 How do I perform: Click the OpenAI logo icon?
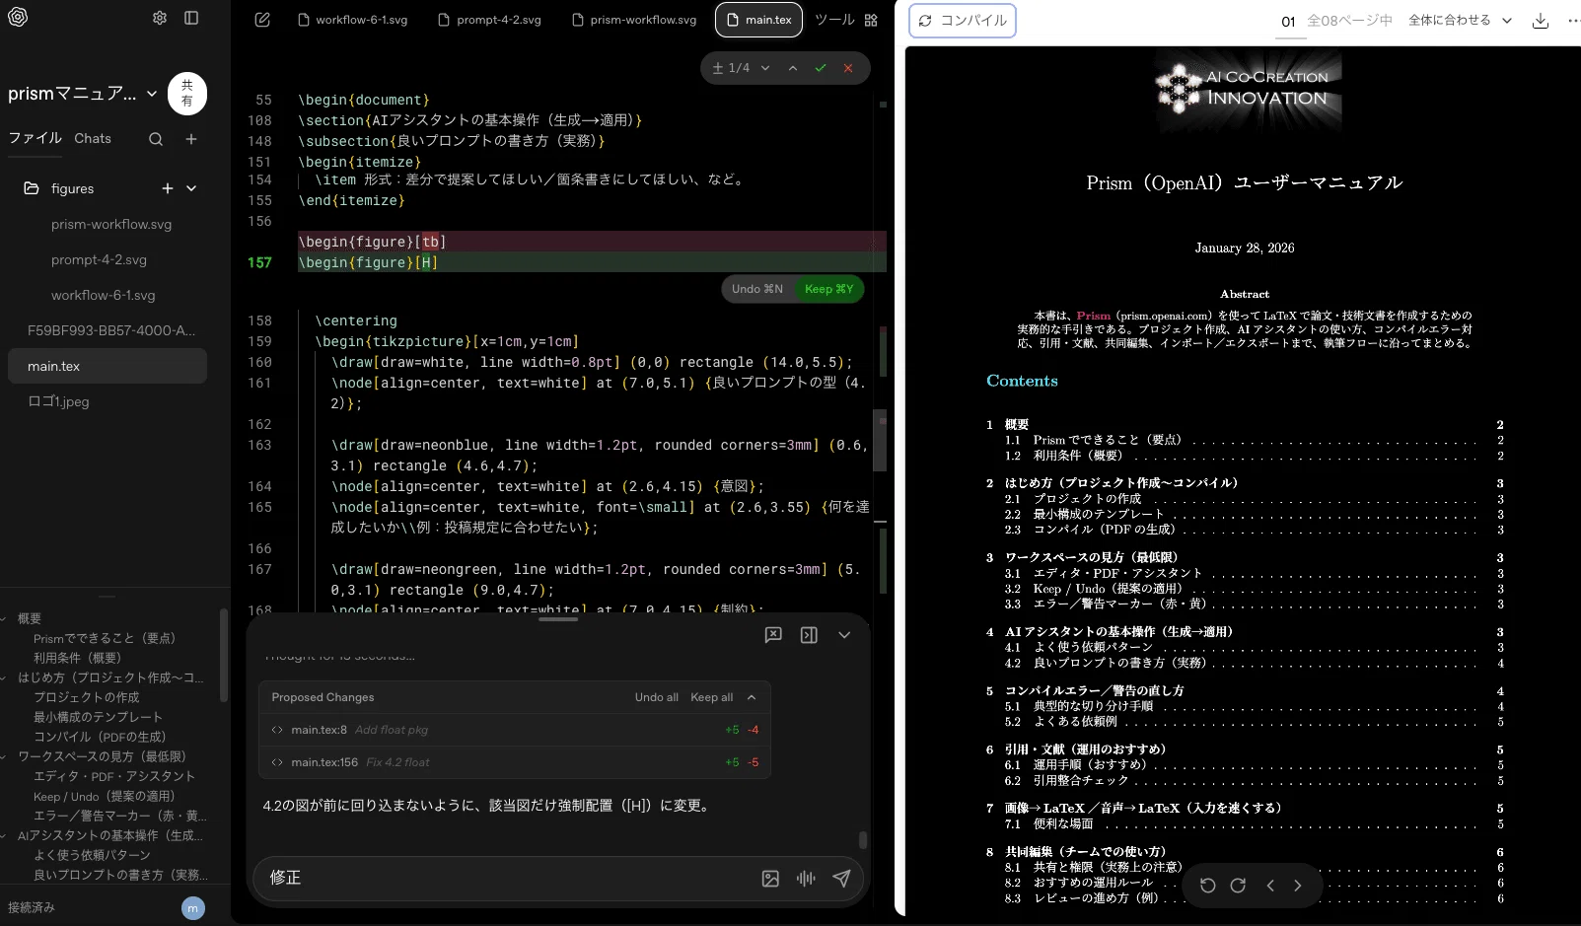[x=18, y=18]
